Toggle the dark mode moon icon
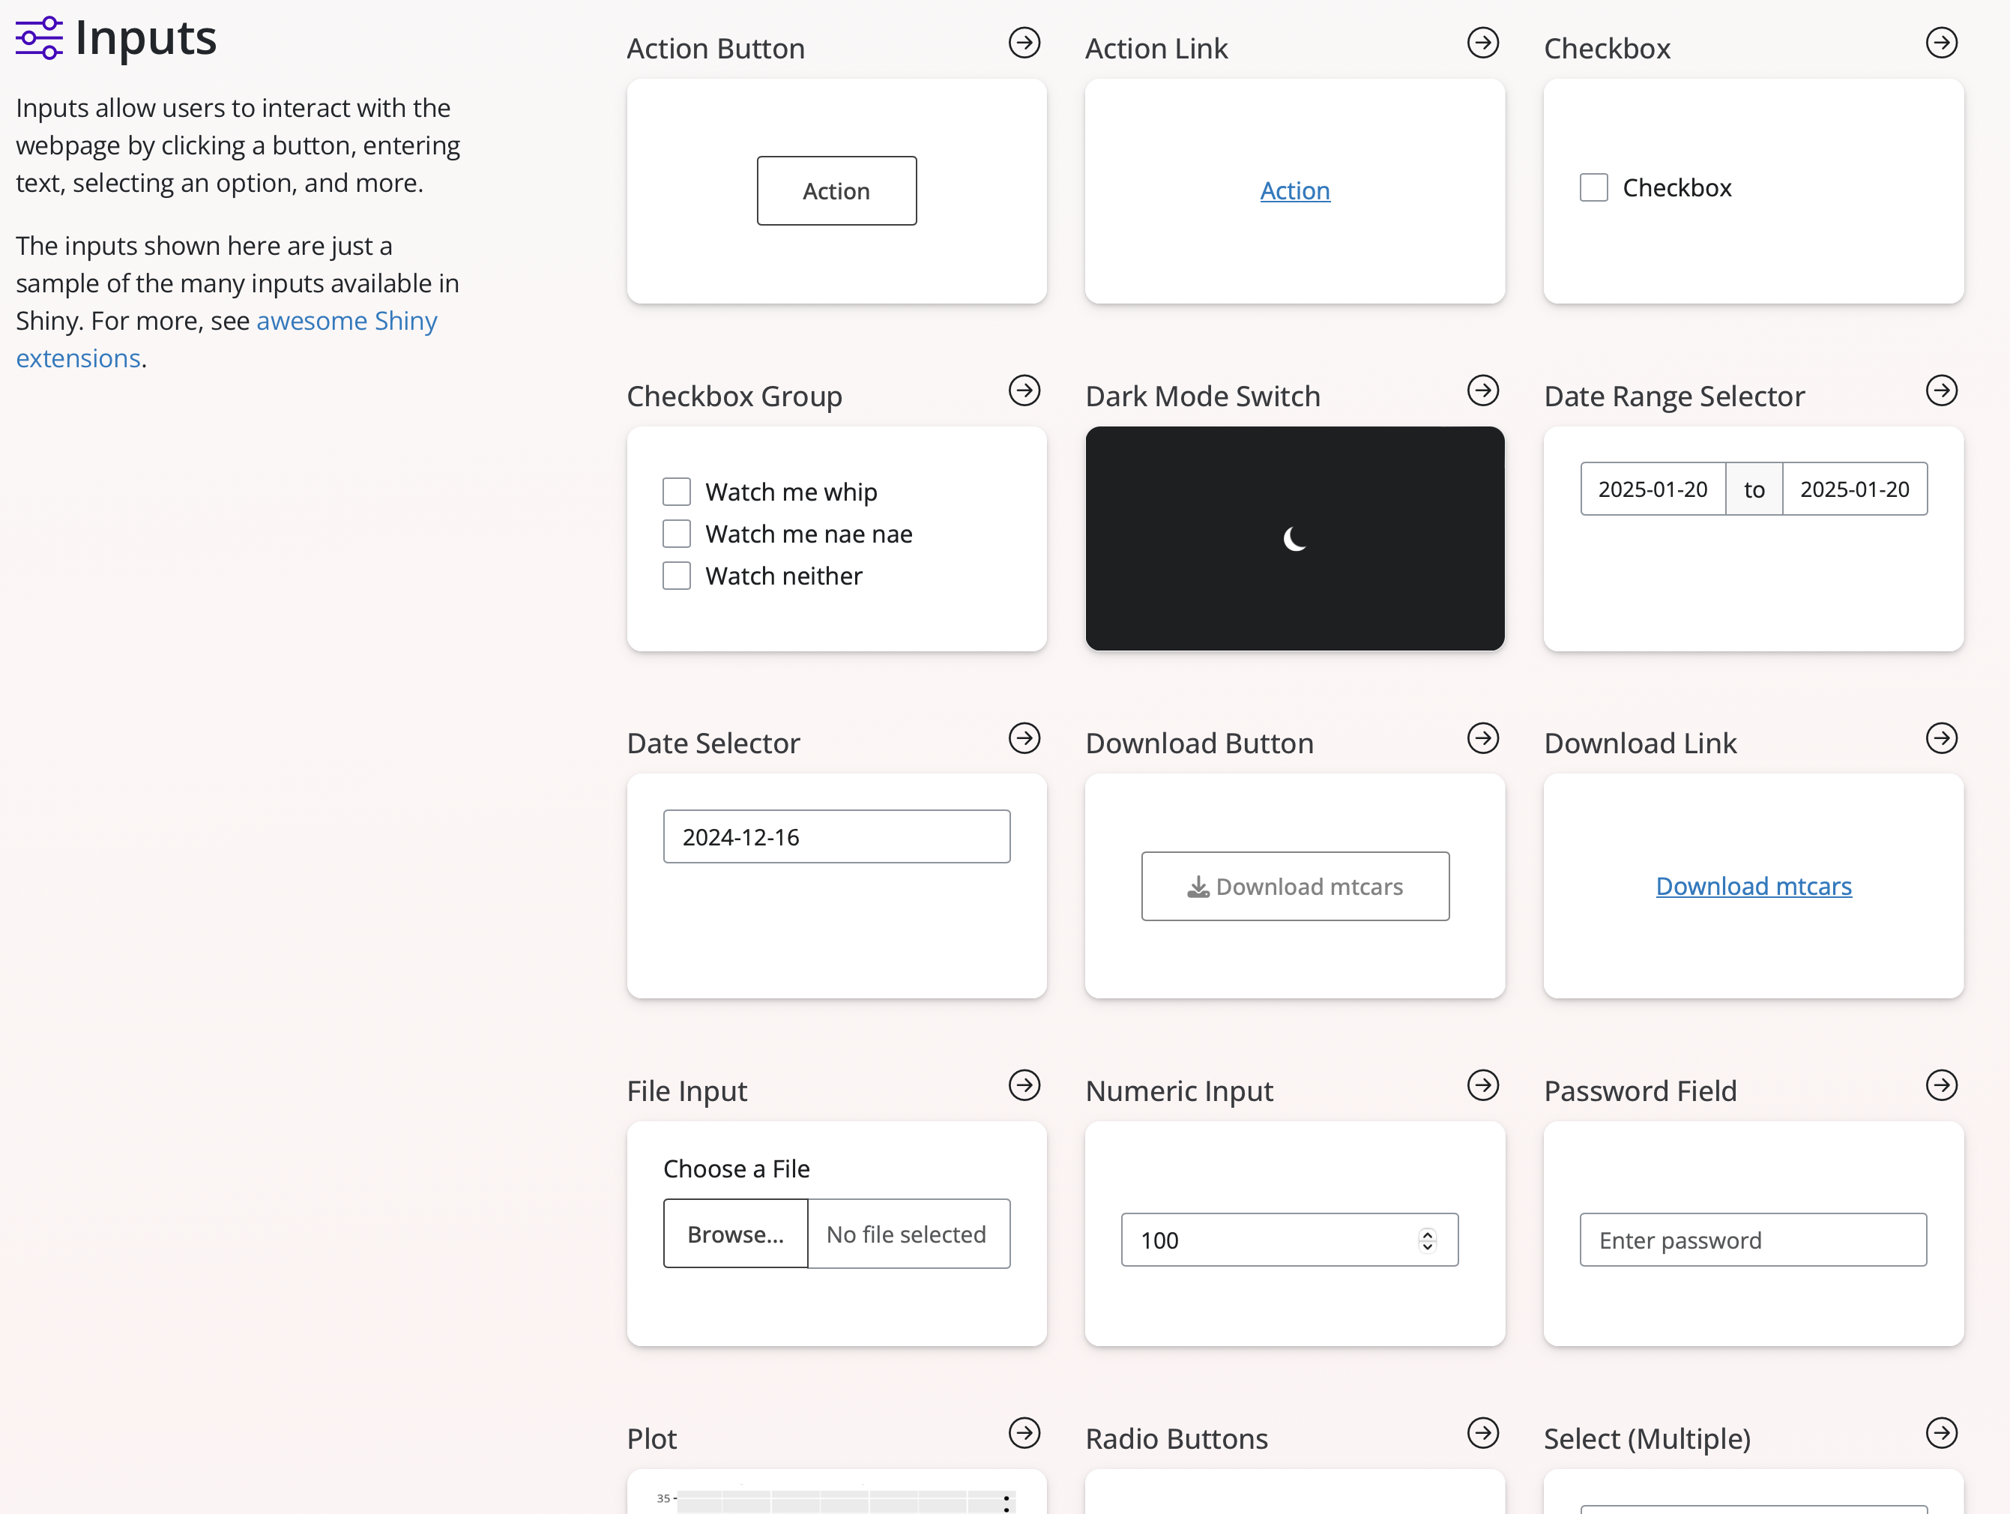 click(1295, 539)
